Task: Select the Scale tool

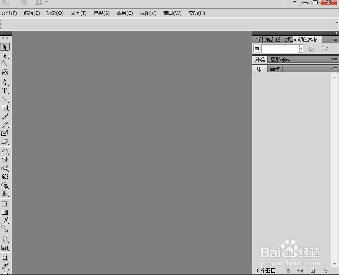Action: [5, 160]
